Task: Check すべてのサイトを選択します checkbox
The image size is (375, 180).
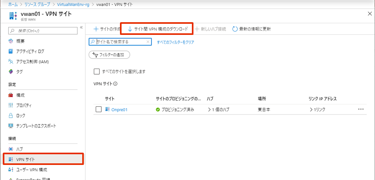Action: coord(97,71)
